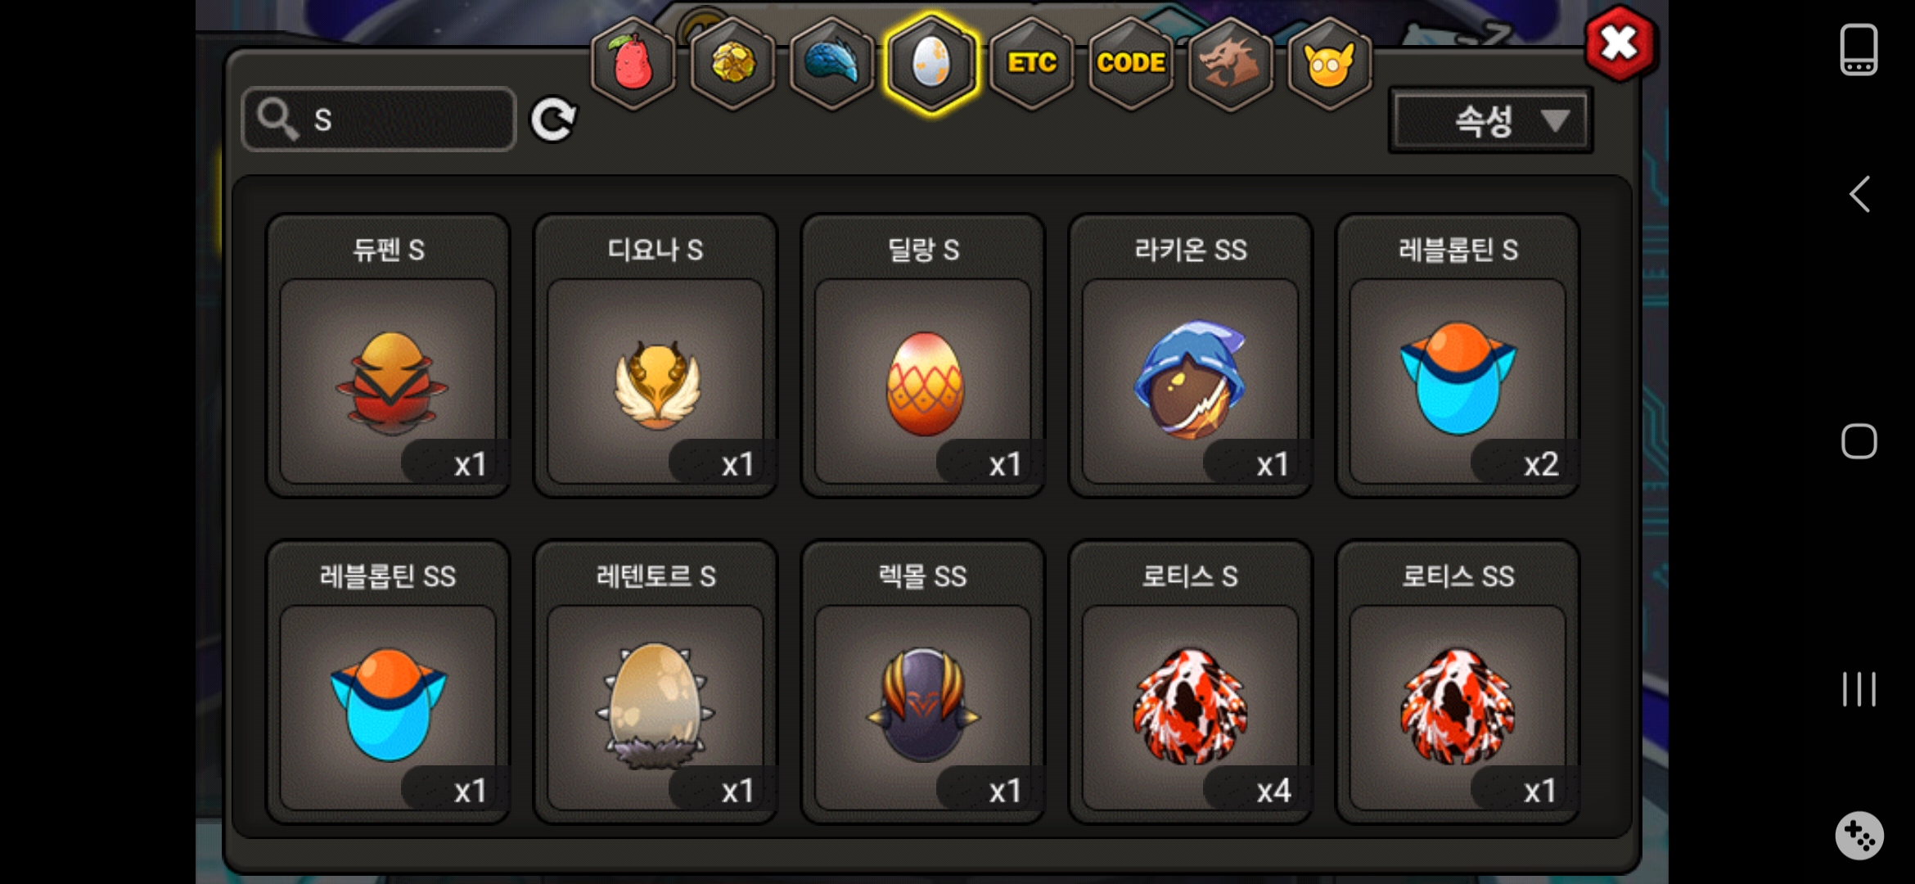The image size is (1915, 884).
Task: Open the yellow cat mask tab
Action: (1329, 63)
